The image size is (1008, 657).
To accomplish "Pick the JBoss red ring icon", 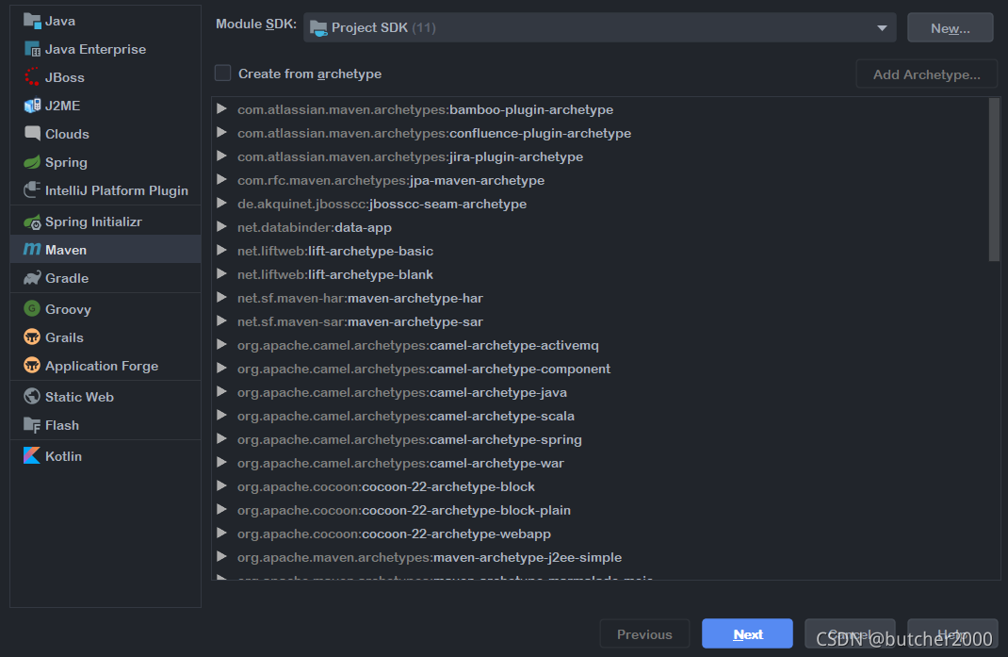I will pos(32,77).
